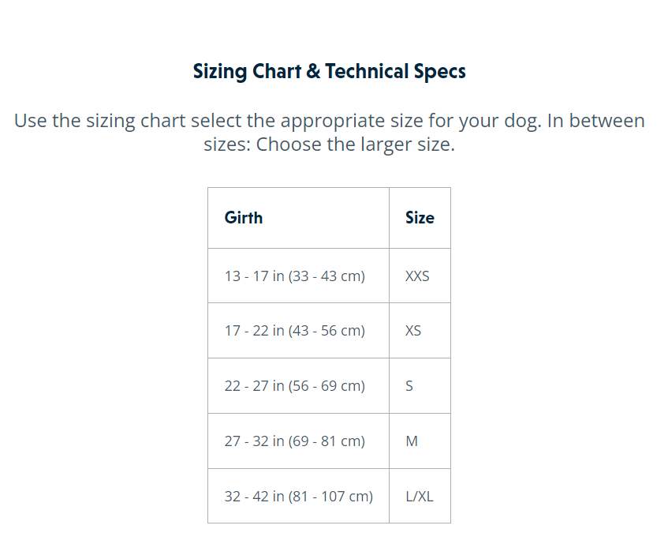Click the (81 - 107 cm) measurement
The image size is (668, 544).
click(330, 497)
